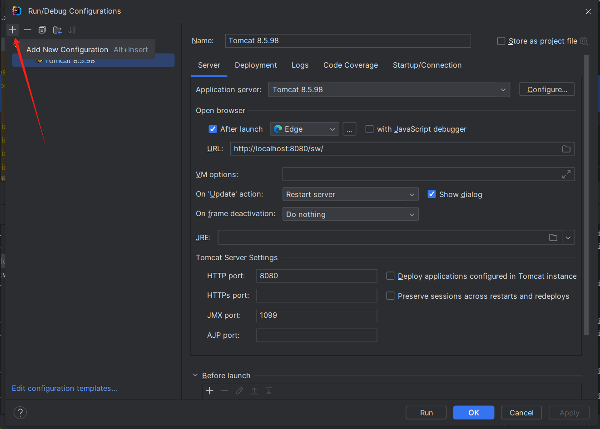Click the HTTPs port field
The width and height of the screenshot is (600, 429).
[x=317, y=296]
